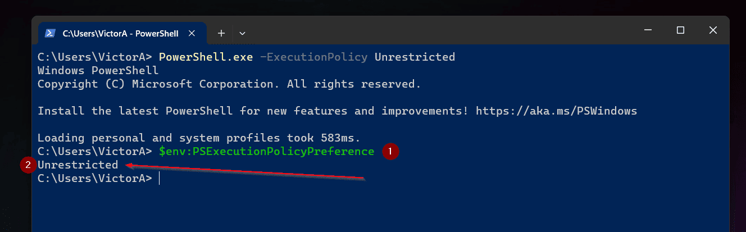
Task: Open the https://aka.ms/PSWindows link
Action: click(x=556, y=111)
